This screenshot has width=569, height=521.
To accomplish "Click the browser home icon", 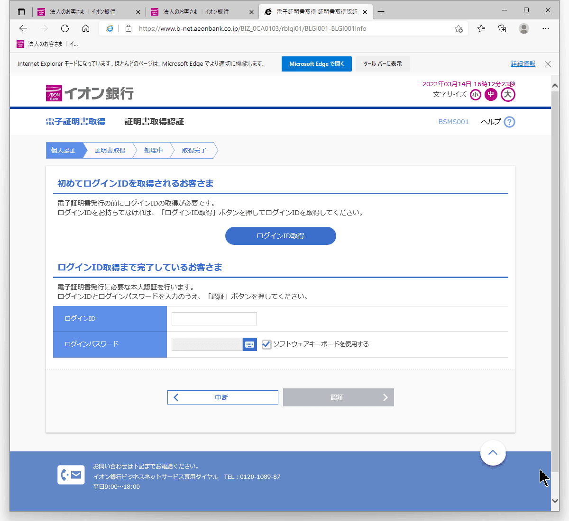I will coord(85,28).
